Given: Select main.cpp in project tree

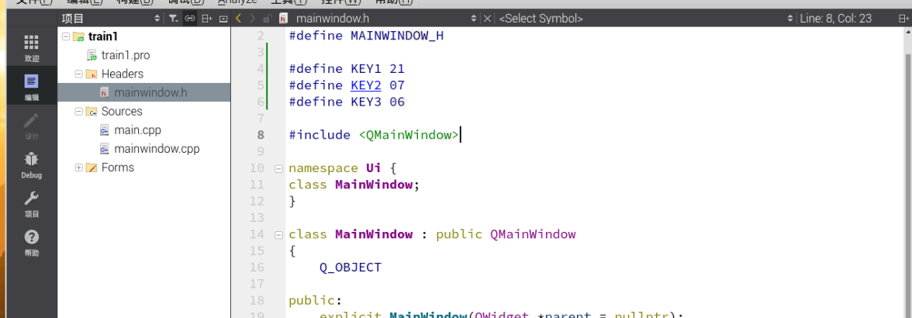Looking at the screenshot, I should 137,130.
